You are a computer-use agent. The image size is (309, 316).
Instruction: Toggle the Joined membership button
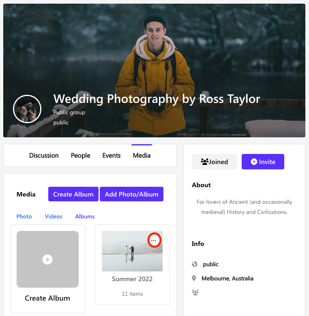click(214, 162)
